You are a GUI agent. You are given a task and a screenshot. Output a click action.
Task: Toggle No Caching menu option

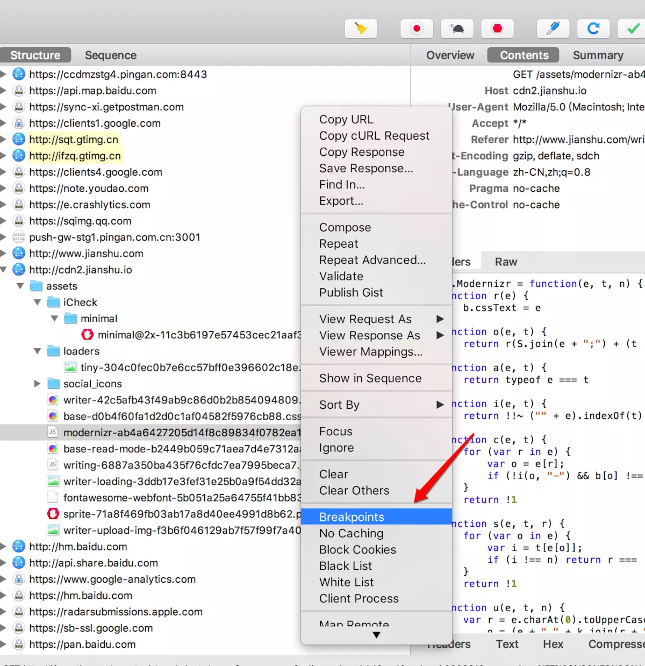376,533
